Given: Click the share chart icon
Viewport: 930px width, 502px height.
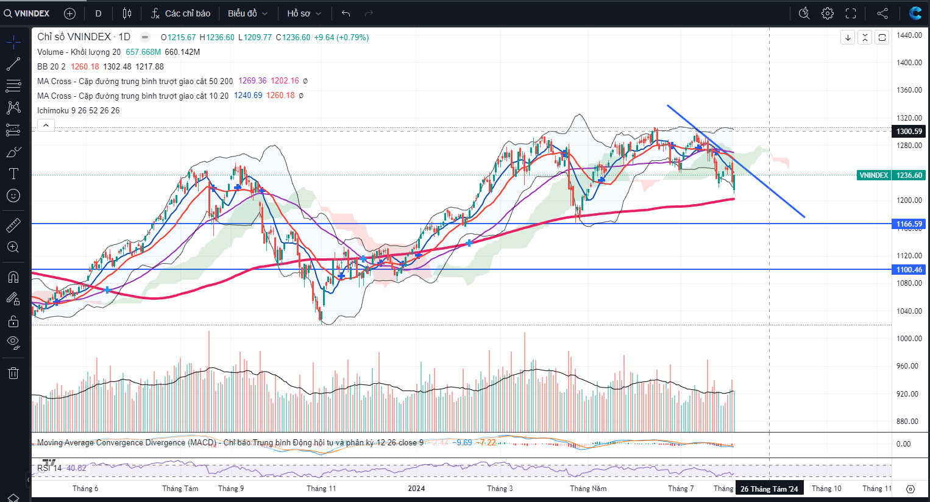Looking at the screenshot, I should (x=882, y=13).
